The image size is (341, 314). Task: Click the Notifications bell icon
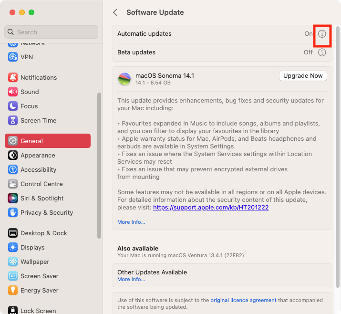13,77
